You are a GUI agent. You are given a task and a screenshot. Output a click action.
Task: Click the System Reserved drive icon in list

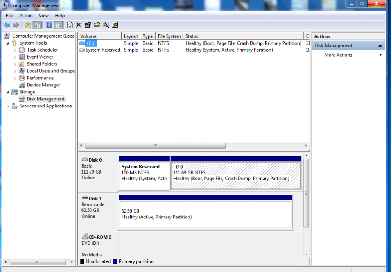pos(82,50)
